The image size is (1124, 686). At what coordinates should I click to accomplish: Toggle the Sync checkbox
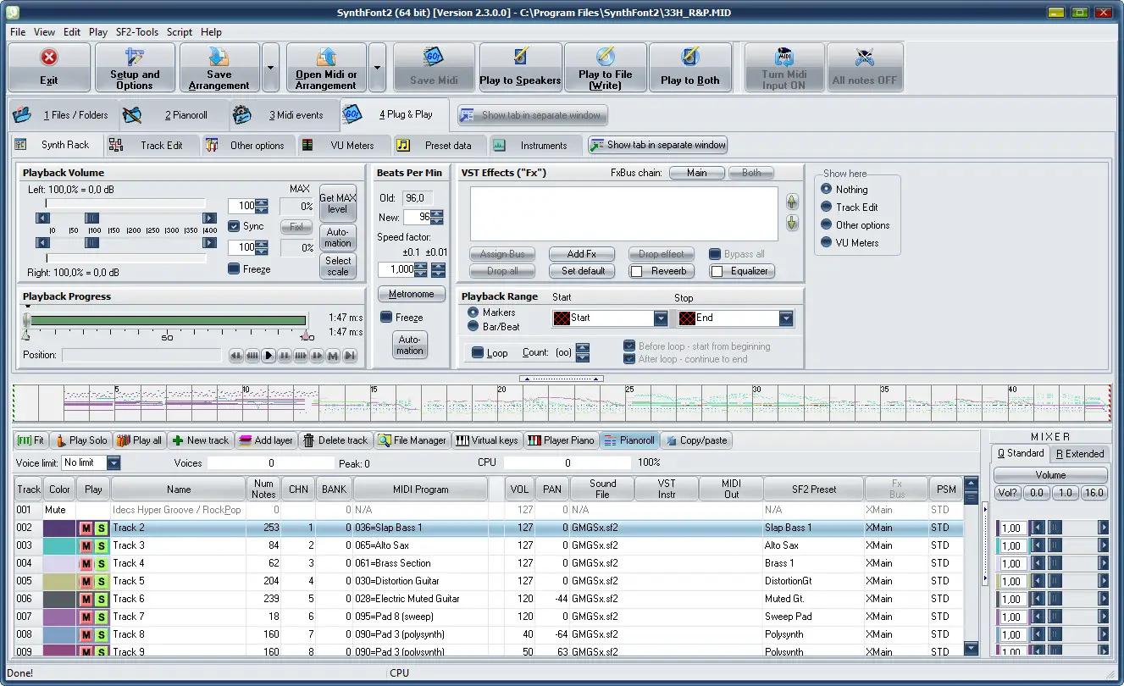point(234,226)
